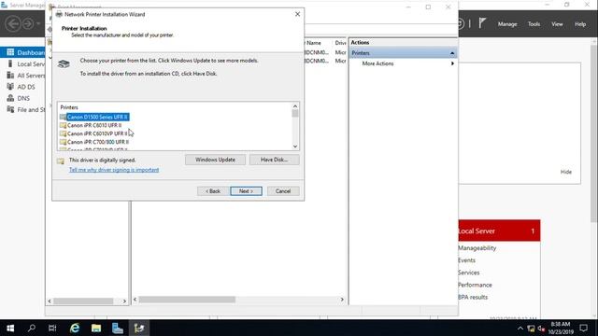
Task: Open Performance under Local Server
Action: [475, 285]
